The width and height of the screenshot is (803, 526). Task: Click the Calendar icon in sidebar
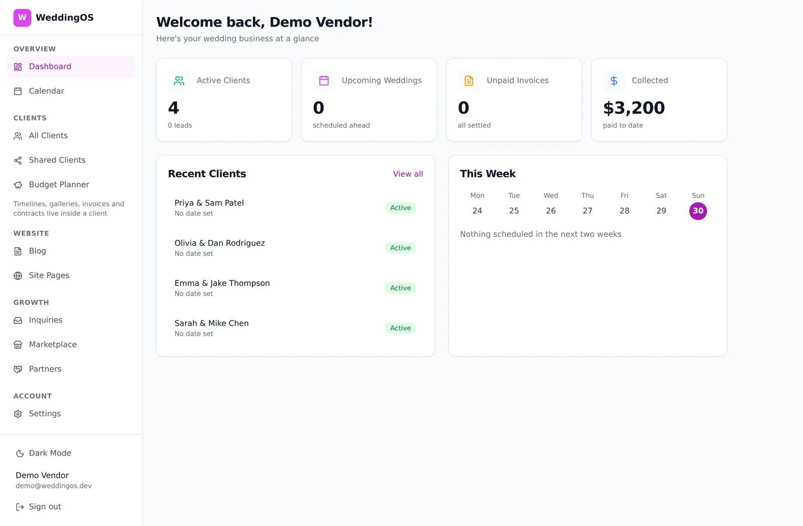18,91
